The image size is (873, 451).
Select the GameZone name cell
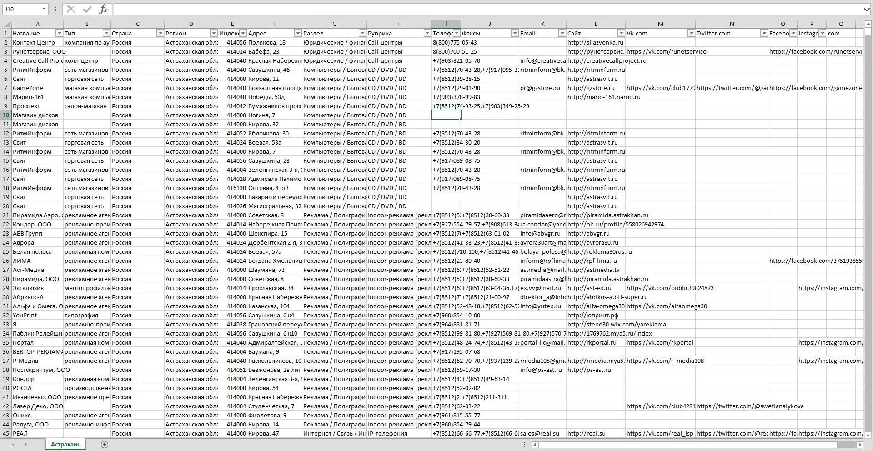click(x=37, y=88)
